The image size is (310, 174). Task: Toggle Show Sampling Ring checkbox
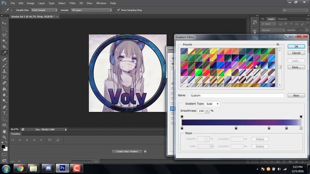[118, 10]
